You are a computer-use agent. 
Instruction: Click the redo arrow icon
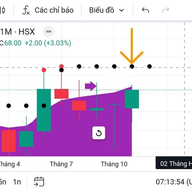(x=165, y=10)
